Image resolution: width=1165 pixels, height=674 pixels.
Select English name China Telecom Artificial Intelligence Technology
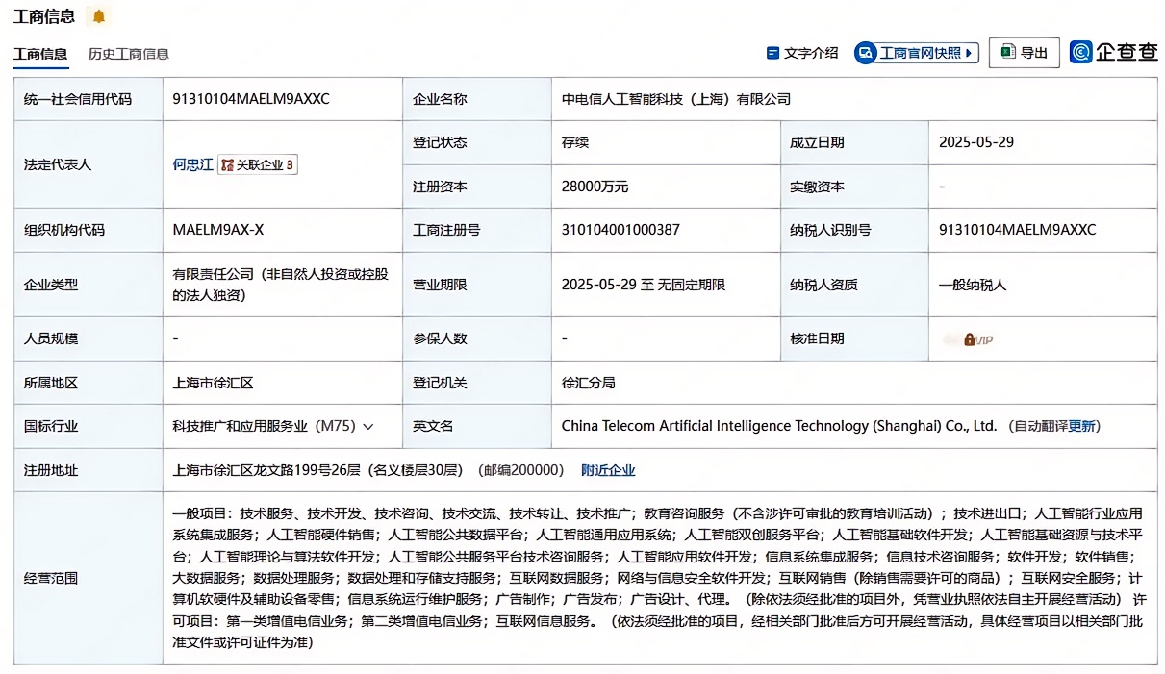[779, 426]
